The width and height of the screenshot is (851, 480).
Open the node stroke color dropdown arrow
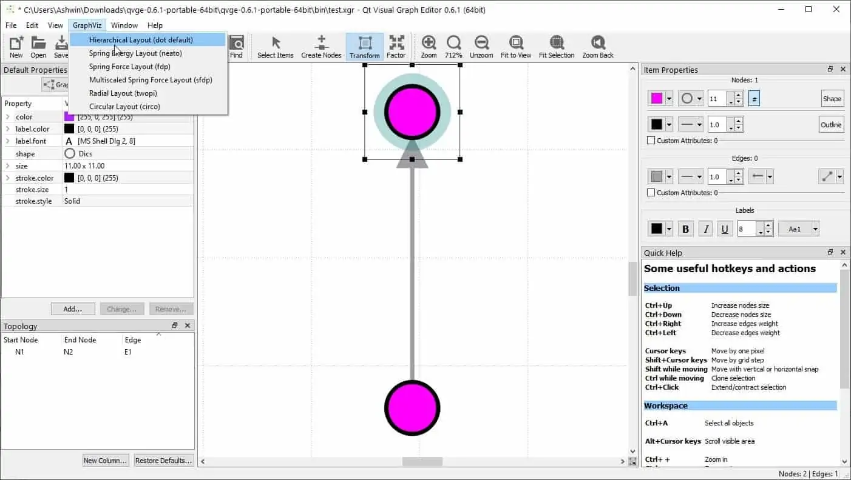[x=669, y=125]
